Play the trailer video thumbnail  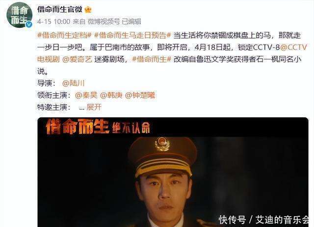click(x=173, y=172)
